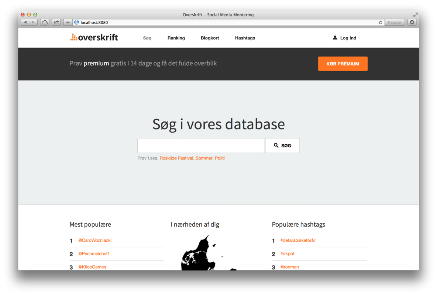Click Log Ind to sign in
Viewport: 437px width, 295px height.
[344, 38]
